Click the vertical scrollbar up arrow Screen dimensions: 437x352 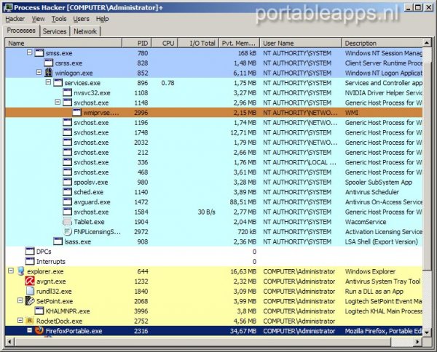click(x=427, y=43)
